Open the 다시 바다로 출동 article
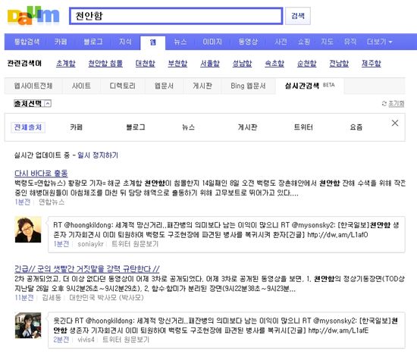This screenshot has width=417, height=357. tap(41, 174)
